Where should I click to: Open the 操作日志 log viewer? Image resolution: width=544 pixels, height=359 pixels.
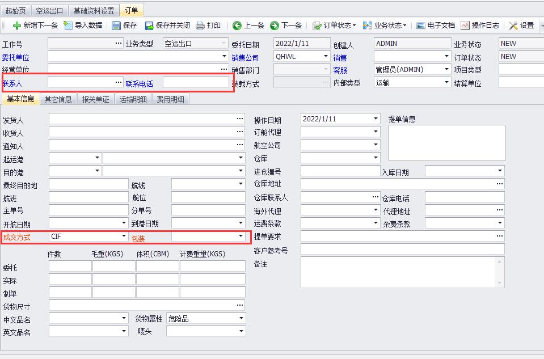coord(480,26)
